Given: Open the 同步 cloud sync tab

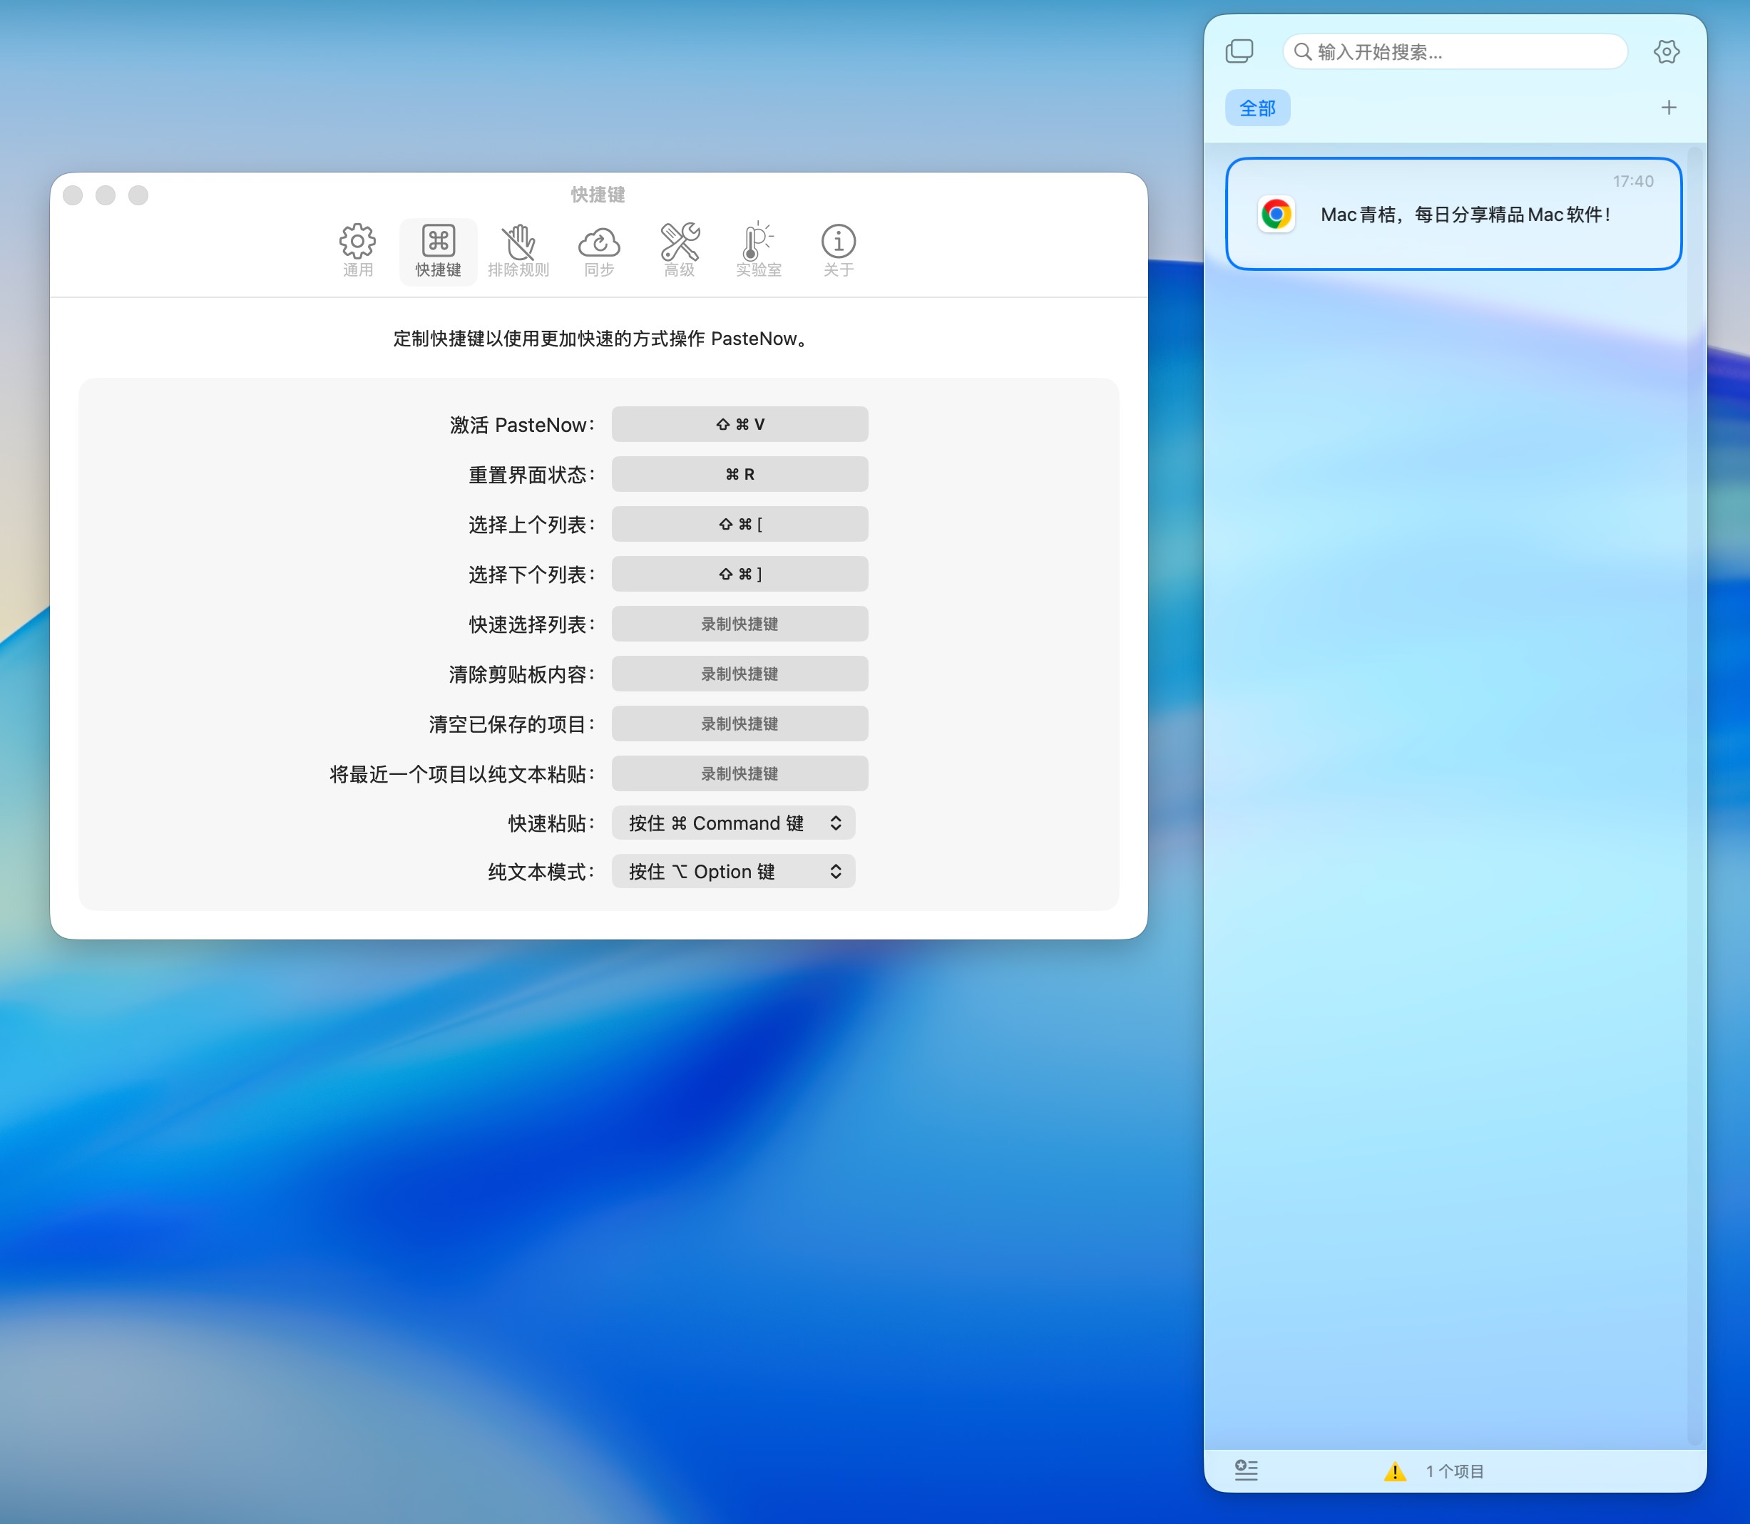Looking at the screenshot, I should (599, 250).
